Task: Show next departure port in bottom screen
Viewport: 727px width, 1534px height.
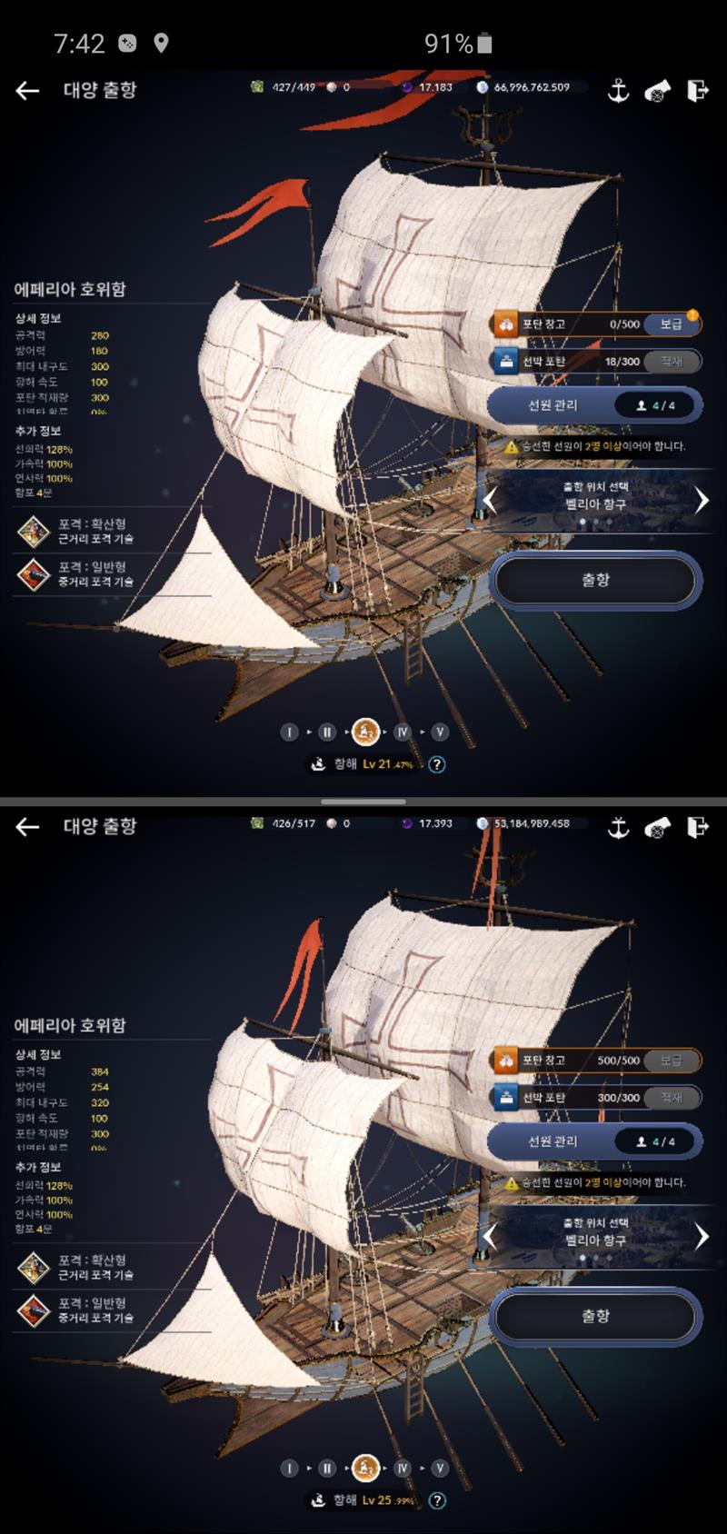Action: [x=702, y=1236]
